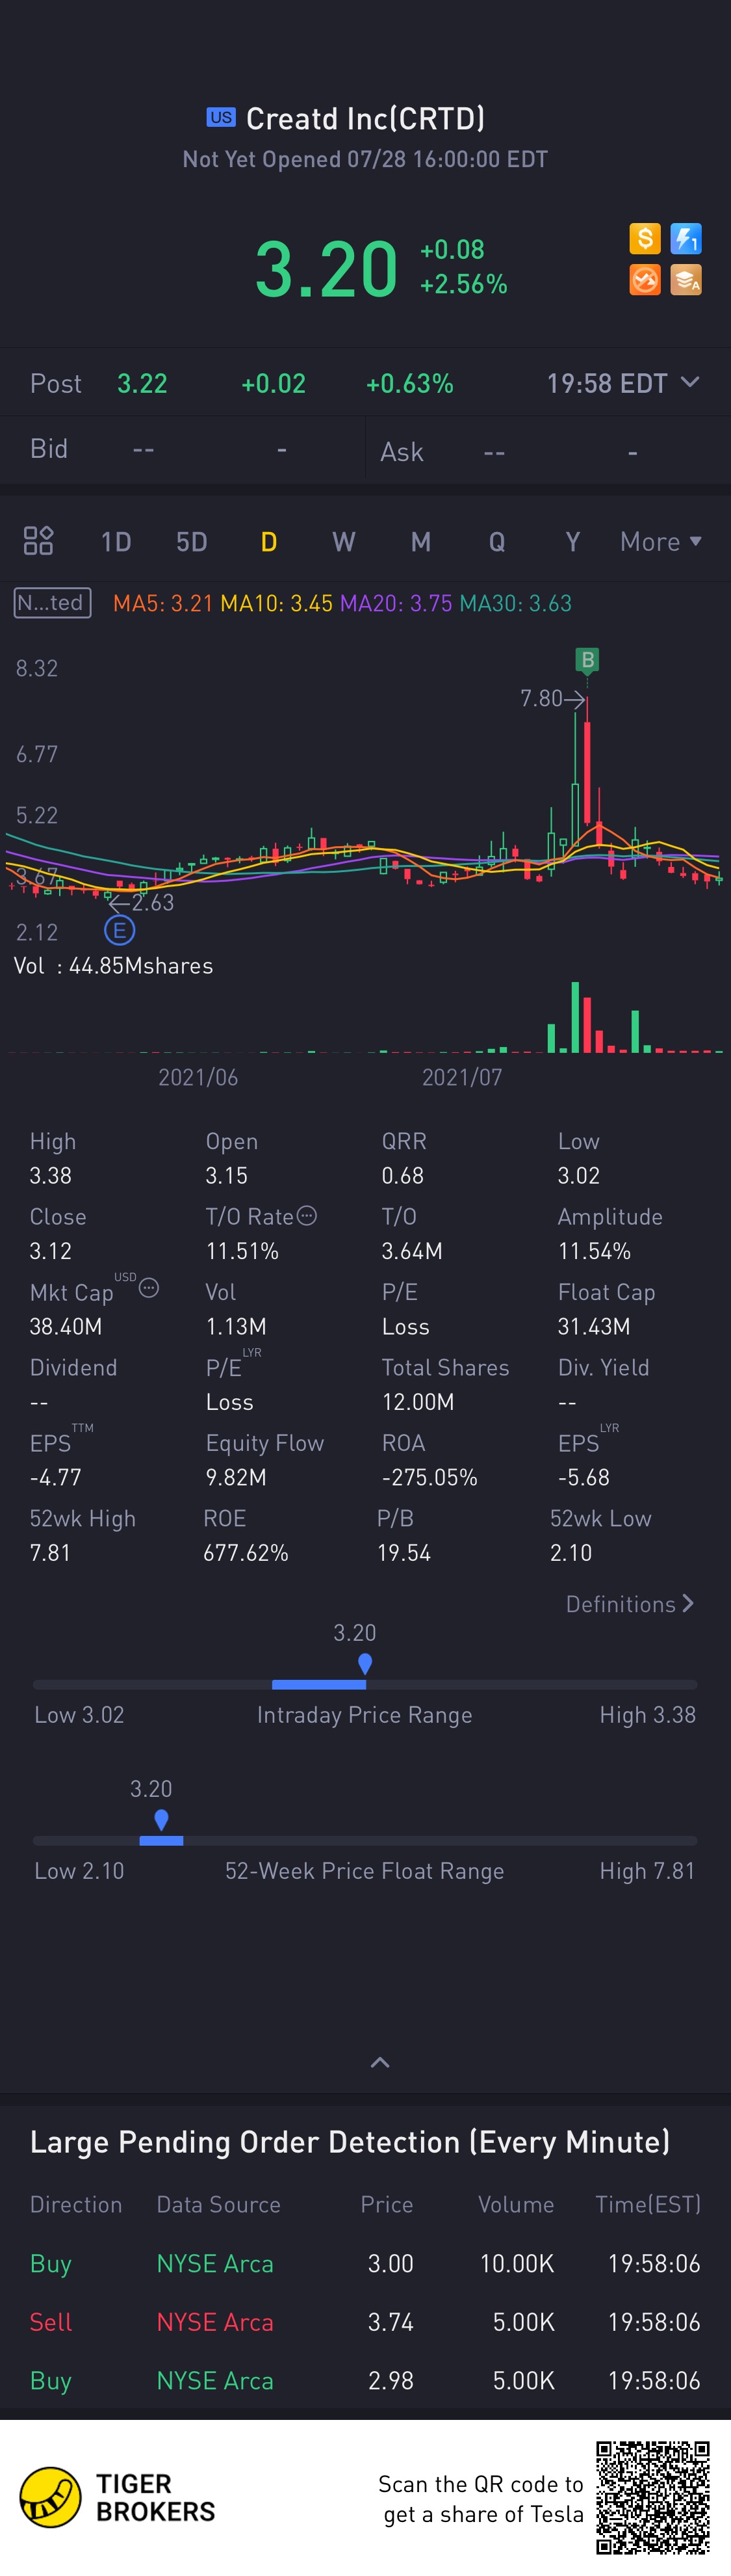
Task: Tap the Tesla share QR code
Action: tap(653, 2497)
